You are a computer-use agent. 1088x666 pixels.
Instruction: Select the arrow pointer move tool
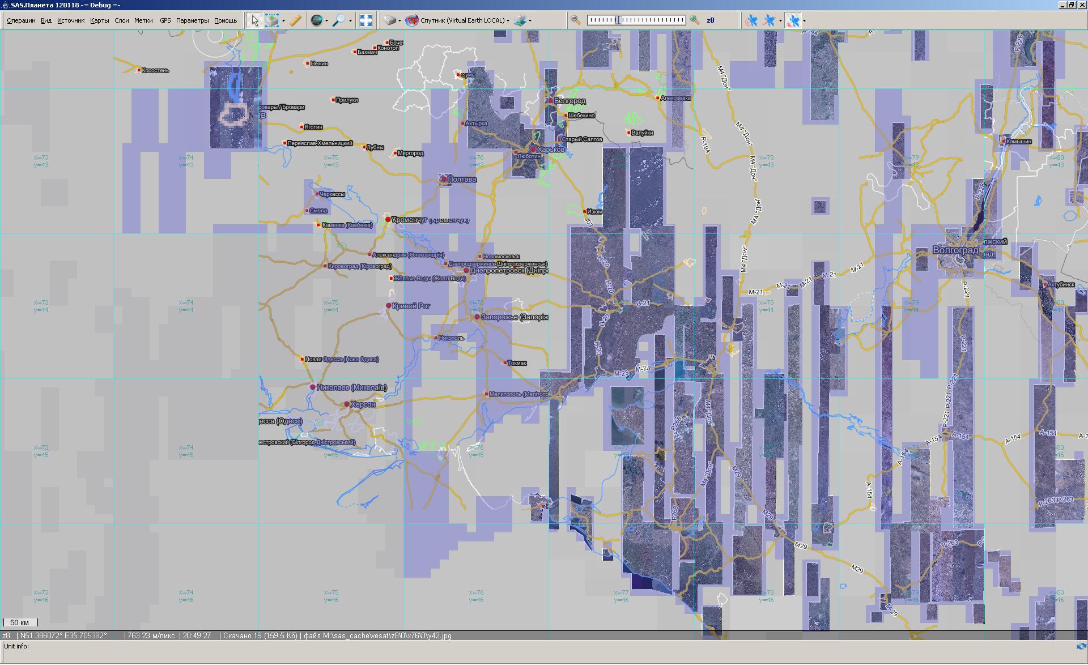[x=254, y=20]
